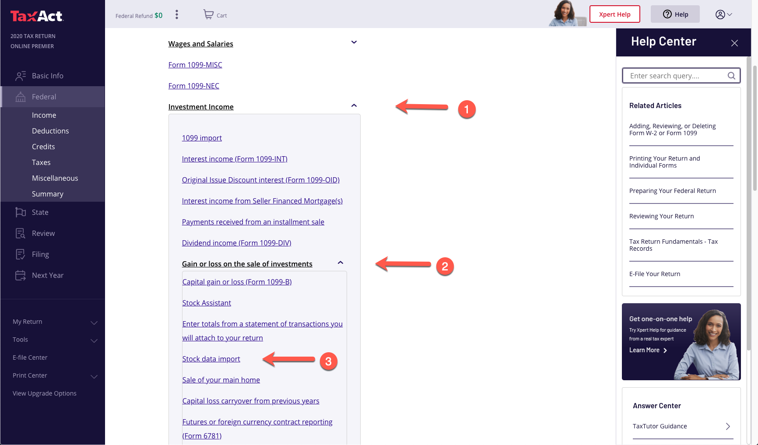758x445 pixels.
Task: Open Tax Return Fundamentals - Tax Records article
Action: coord(674,245)
